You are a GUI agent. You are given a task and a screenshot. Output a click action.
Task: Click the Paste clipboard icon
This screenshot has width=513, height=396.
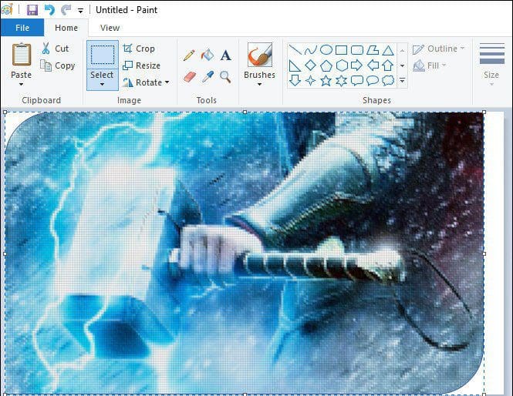(x=22, y=55)
